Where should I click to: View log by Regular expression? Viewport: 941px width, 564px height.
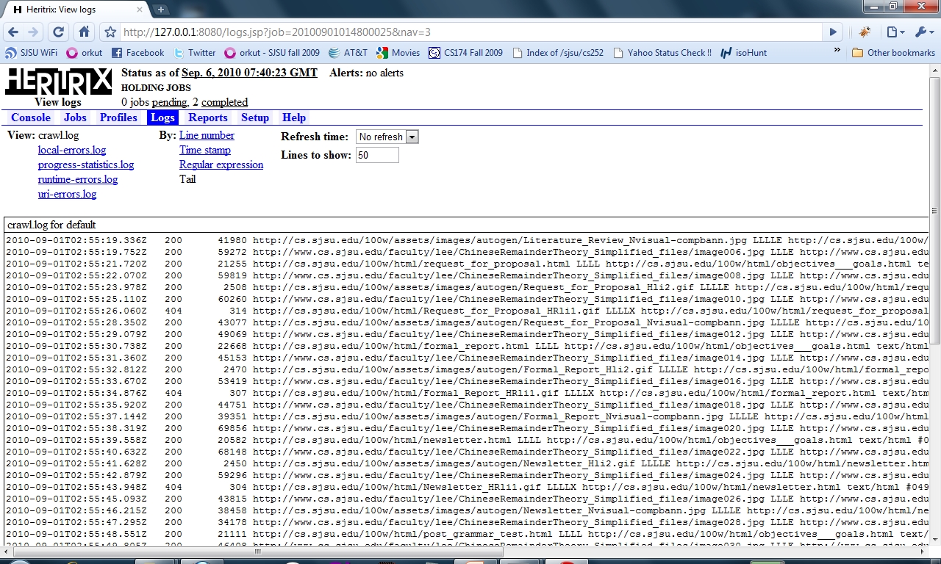point(221,164)
